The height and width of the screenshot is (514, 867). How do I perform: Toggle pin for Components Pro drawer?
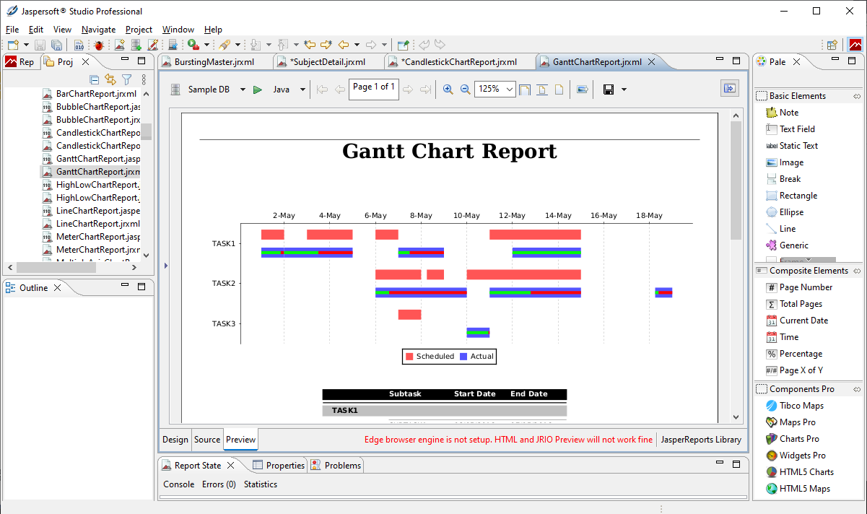[857, 389]
